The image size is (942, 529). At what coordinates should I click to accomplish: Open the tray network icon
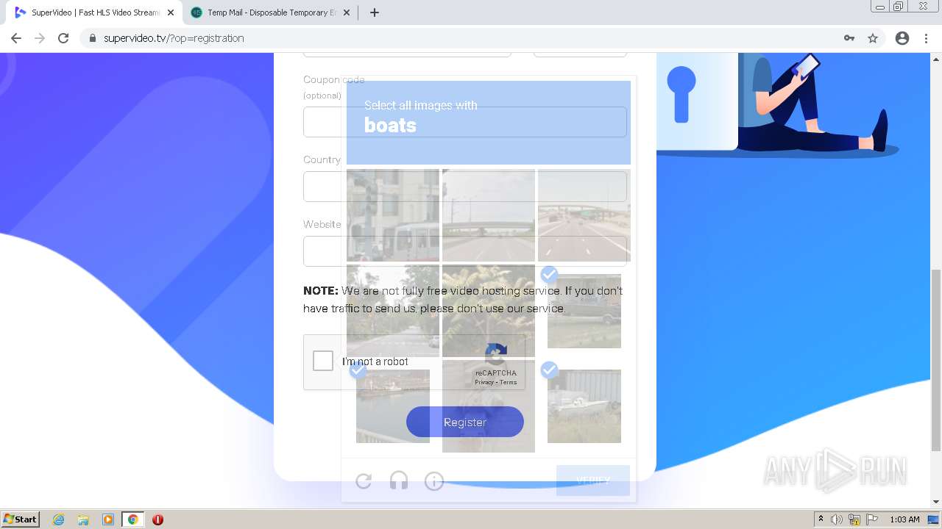coord(854,519)
